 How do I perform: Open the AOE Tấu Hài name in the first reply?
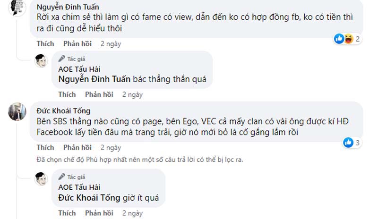tap(79, 69)
